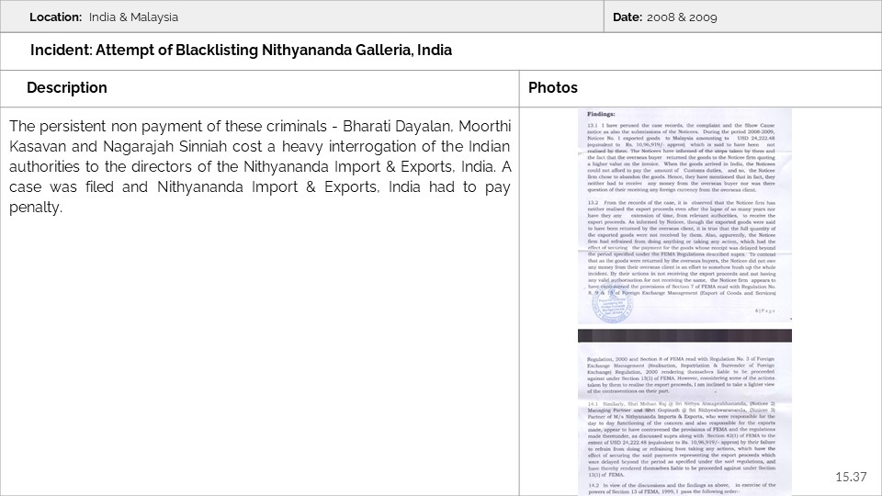Click the slide number 15.37
The width and height of the screenshot is (882, 496).
point(851,477)
